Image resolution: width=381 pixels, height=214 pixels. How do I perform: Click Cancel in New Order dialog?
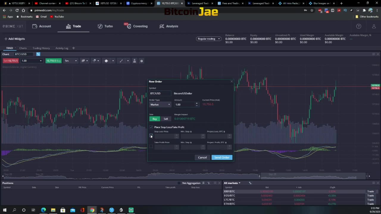[x=202, y=158]
